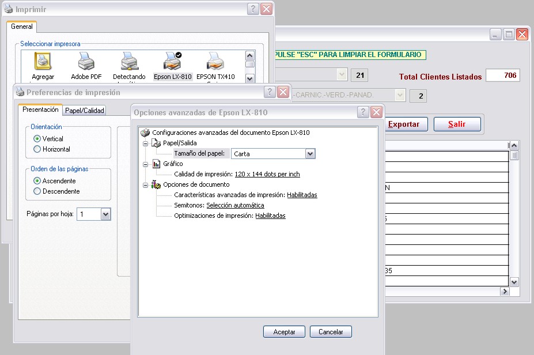Choose Ascendente page order
534x355 pixels.
pos(37,181)
